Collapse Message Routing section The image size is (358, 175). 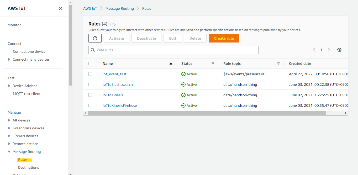9,152
